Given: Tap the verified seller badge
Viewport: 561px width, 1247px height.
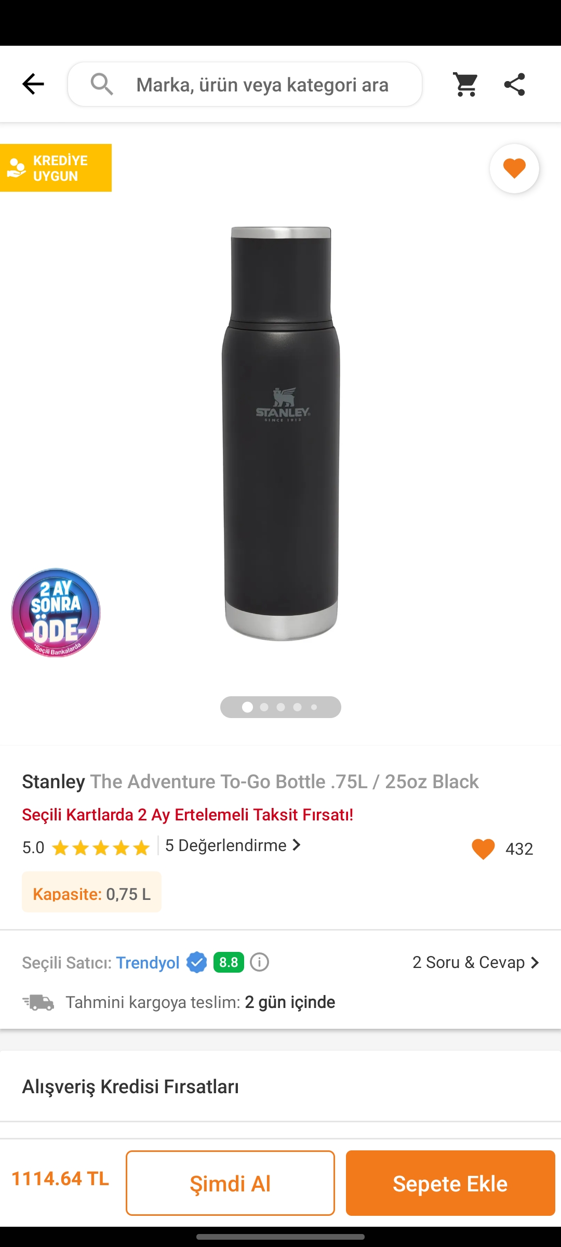Looking at the screenshot, I should point(196,962).
